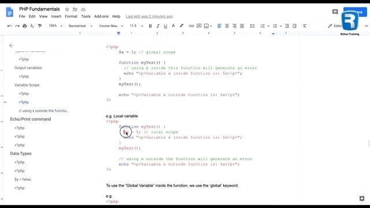Screen dimensions: 370x208
Task: Click the left indent marker on the ruler
Action: 119,34
